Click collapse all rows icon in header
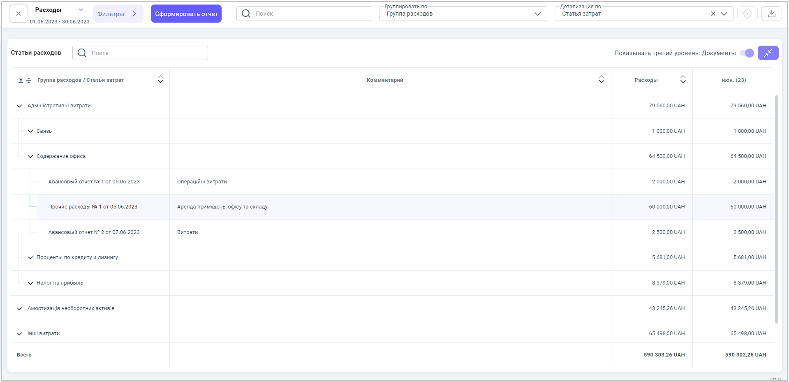Image resolution: width=789 pixels, height=382 pixels. click(29, 80)
